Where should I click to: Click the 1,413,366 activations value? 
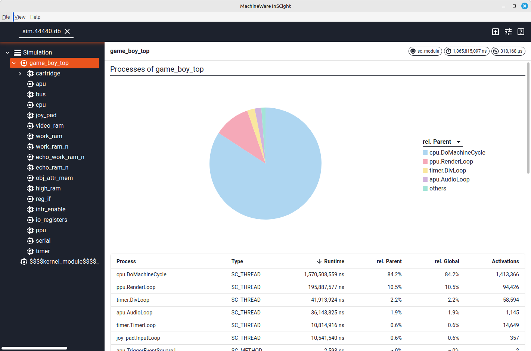507,274
